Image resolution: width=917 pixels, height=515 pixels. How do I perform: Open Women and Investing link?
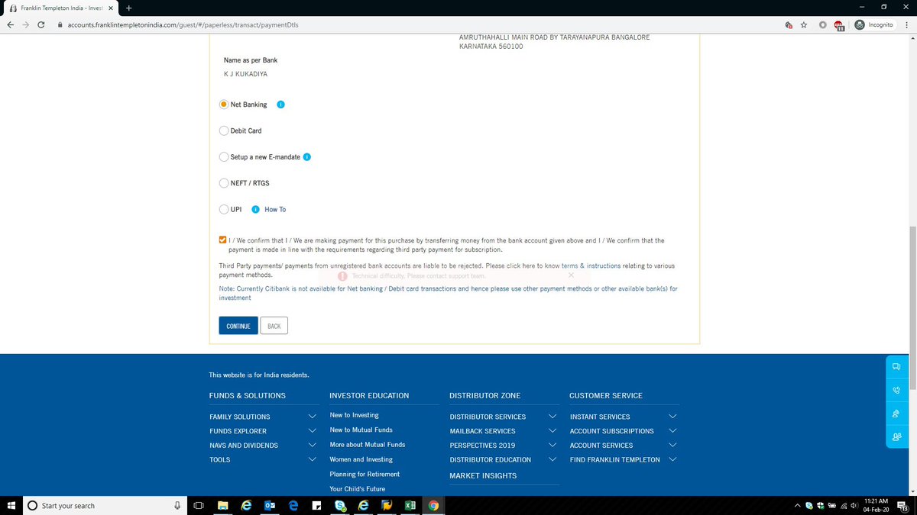click(x=361, y=459)
